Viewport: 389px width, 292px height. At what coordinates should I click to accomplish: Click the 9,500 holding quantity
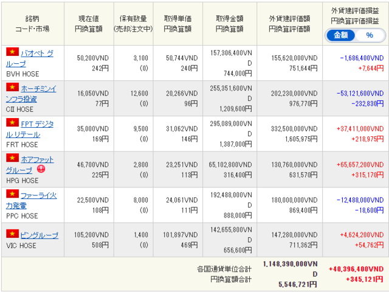click(140, 128)
